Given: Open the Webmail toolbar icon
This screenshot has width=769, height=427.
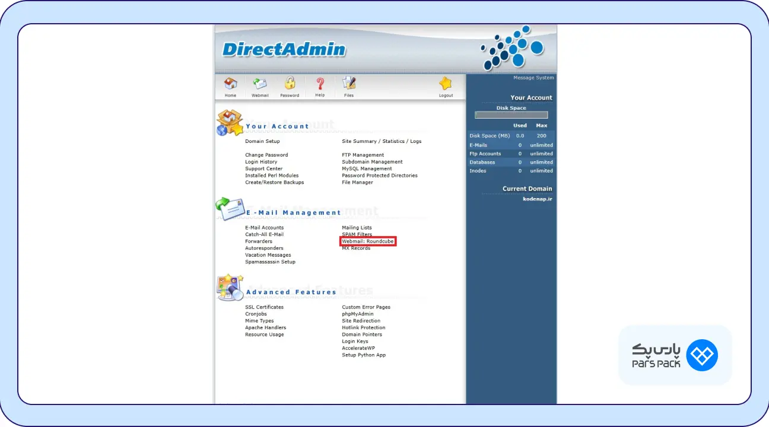Looking at the screenshot, I should point(260,84).
